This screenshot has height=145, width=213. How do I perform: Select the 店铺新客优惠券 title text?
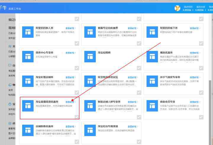tap(44, 126)
